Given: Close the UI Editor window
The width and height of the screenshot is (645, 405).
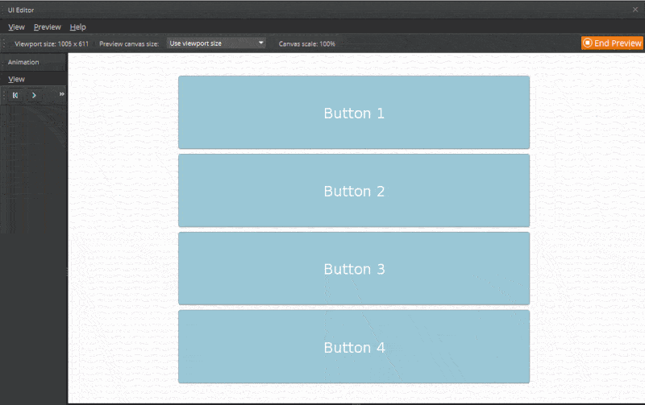Looking at the screenshot, I should point(635,9).
